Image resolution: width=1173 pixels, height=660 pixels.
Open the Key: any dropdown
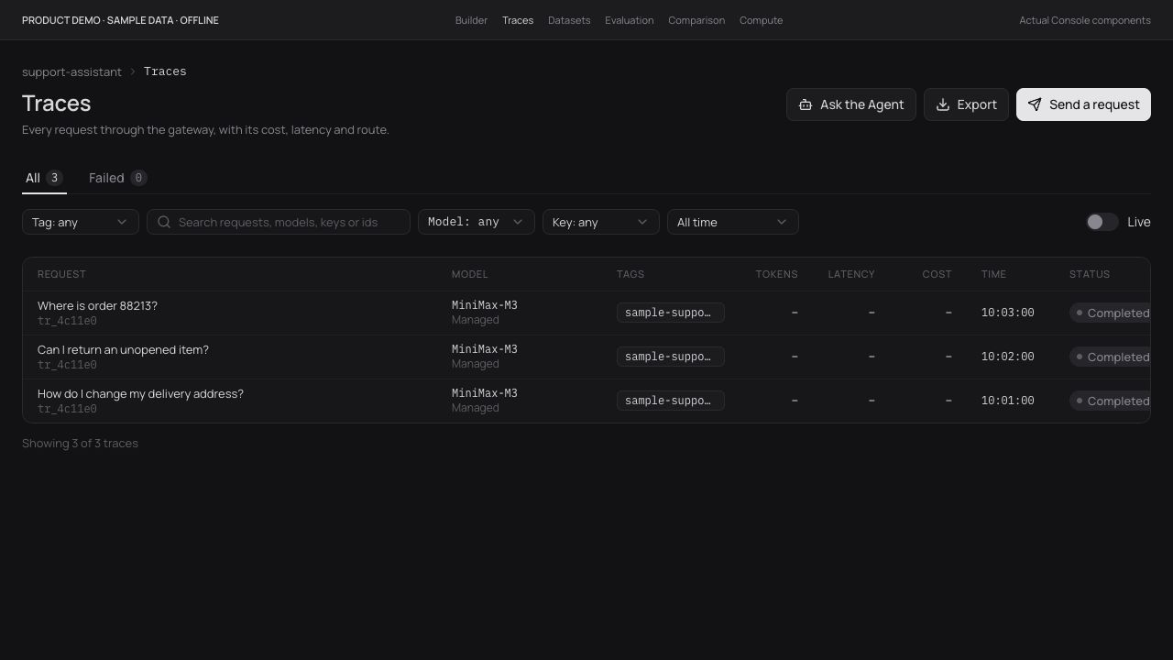[601, 222]
